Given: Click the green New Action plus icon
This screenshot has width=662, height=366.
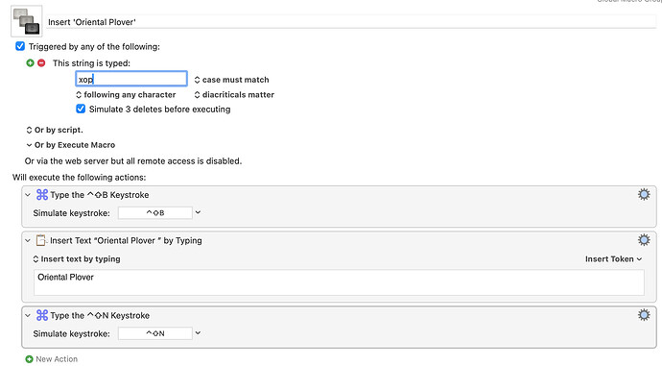Looking at the screenshot, I should point(29,359).
